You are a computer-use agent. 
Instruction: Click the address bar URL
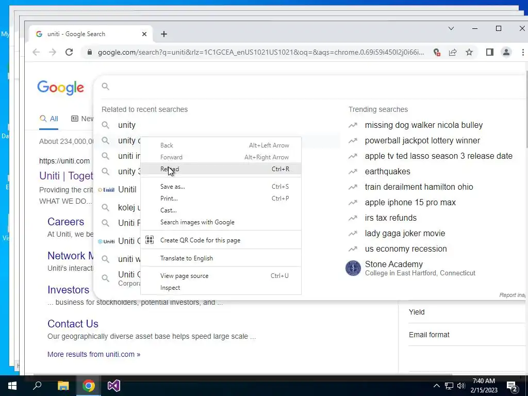[260, 52]
